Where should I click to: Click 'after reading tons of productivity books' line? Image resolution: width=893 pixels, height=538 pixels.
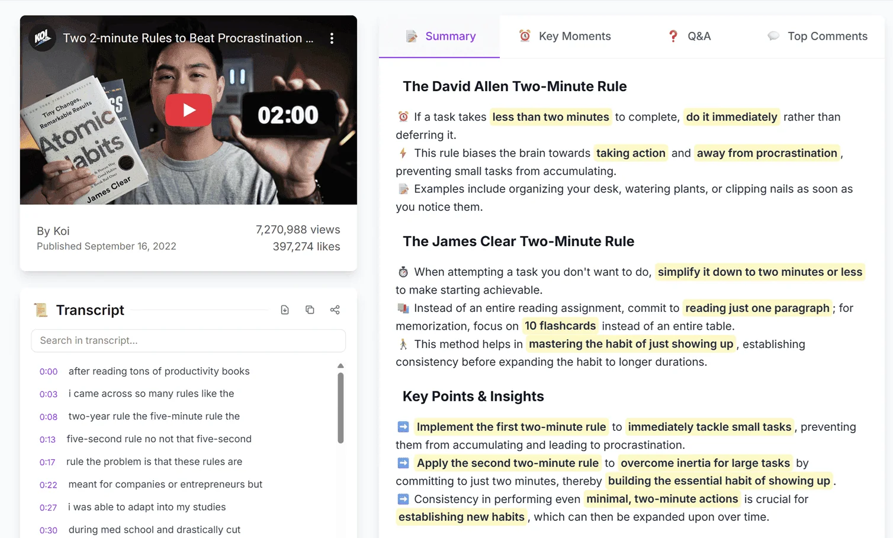159,372
